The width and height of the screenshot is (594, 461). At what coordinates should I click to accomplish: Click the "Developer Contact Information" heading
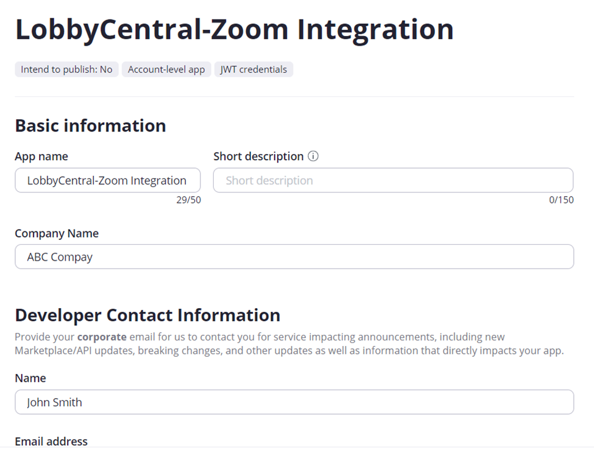[147, 315]
